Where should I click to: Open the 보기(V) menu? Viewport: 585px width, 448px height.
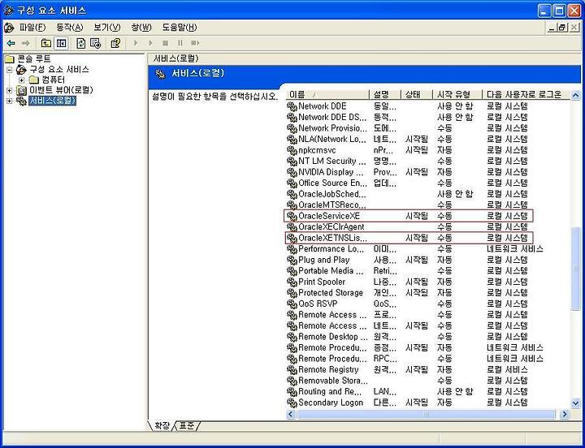coord(107,28)
